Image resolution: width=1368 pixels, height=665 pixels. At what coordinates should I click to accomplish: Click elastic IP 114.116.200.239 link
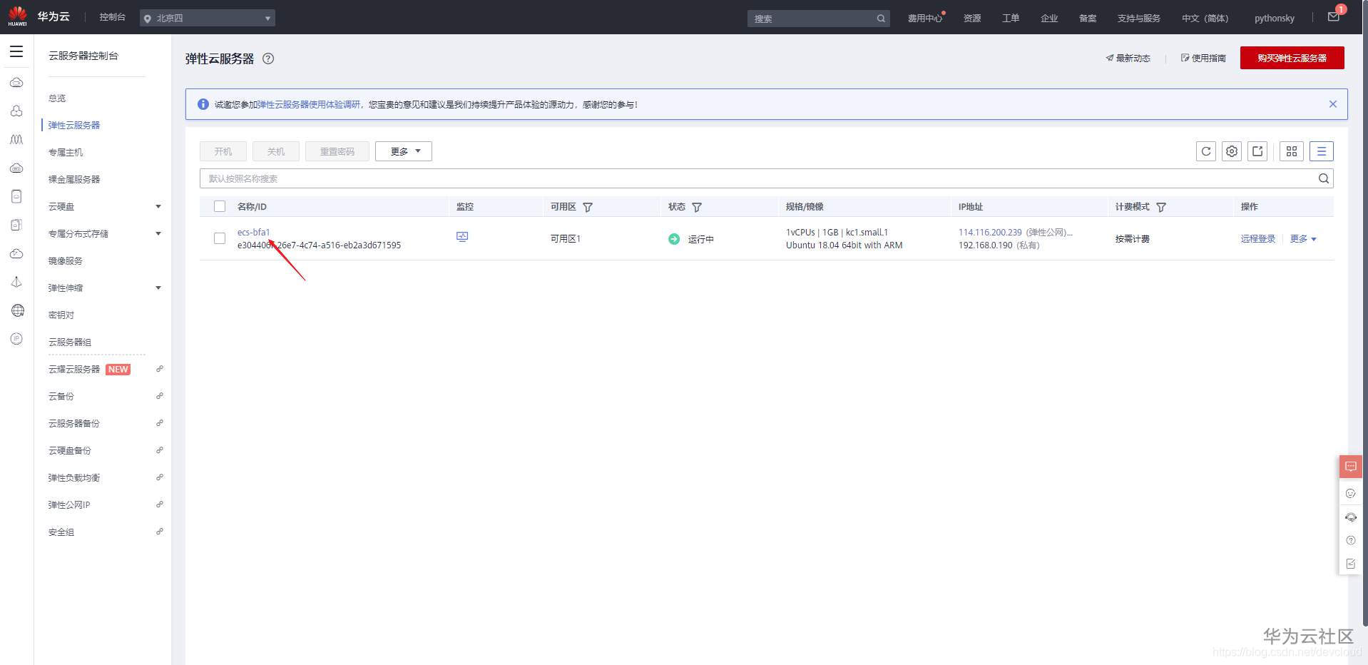(x=990, y=232)
